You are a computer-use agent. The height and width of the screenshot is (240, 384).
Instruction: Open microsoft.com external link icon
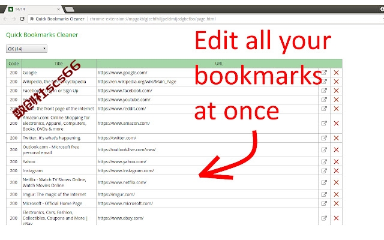pyautogui.click(x=324, y=203)
